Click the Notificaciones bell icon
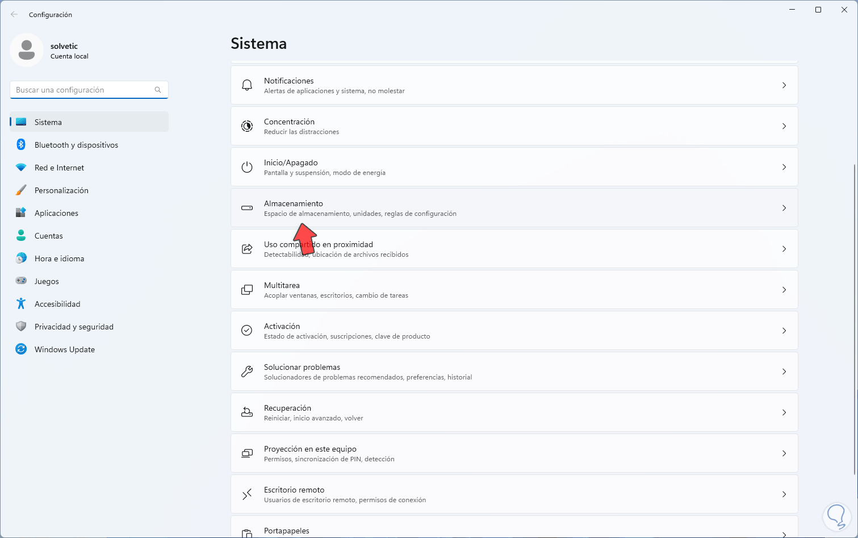 click(x=247, y=85)
